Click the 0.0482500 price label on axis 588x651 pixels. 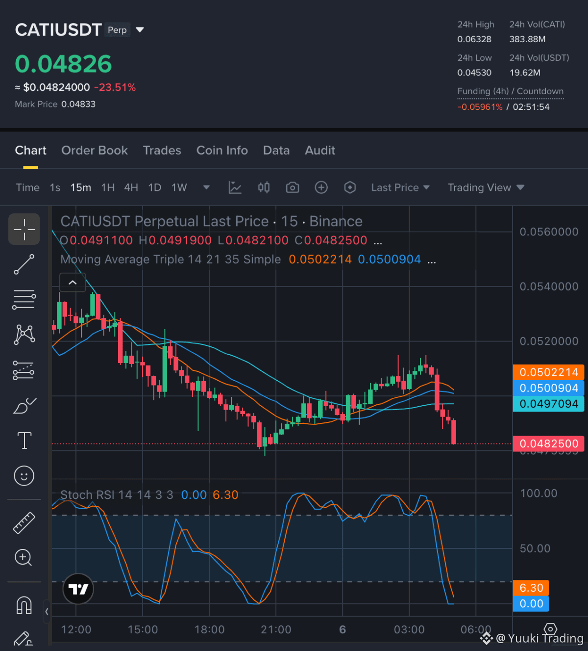tap(548, 443)
